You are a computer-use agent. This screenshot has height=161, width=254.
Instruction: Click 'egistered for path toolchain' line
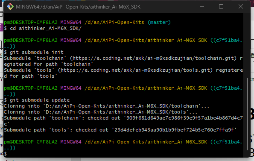tap(48, 64)
